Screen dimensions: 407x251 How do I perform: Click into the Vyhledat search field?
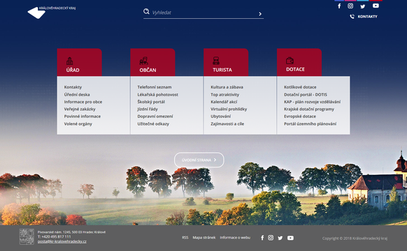(x=203, y=13)
